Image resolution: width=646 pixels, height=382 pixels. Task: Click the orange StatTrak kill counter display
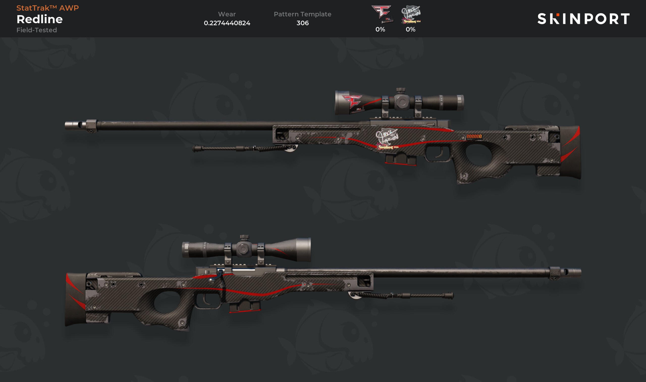pos(474,137)
